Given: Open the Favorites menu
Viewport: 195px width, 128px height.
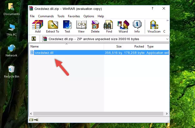Looking at the screenshot, I should [x=74, y=16].
